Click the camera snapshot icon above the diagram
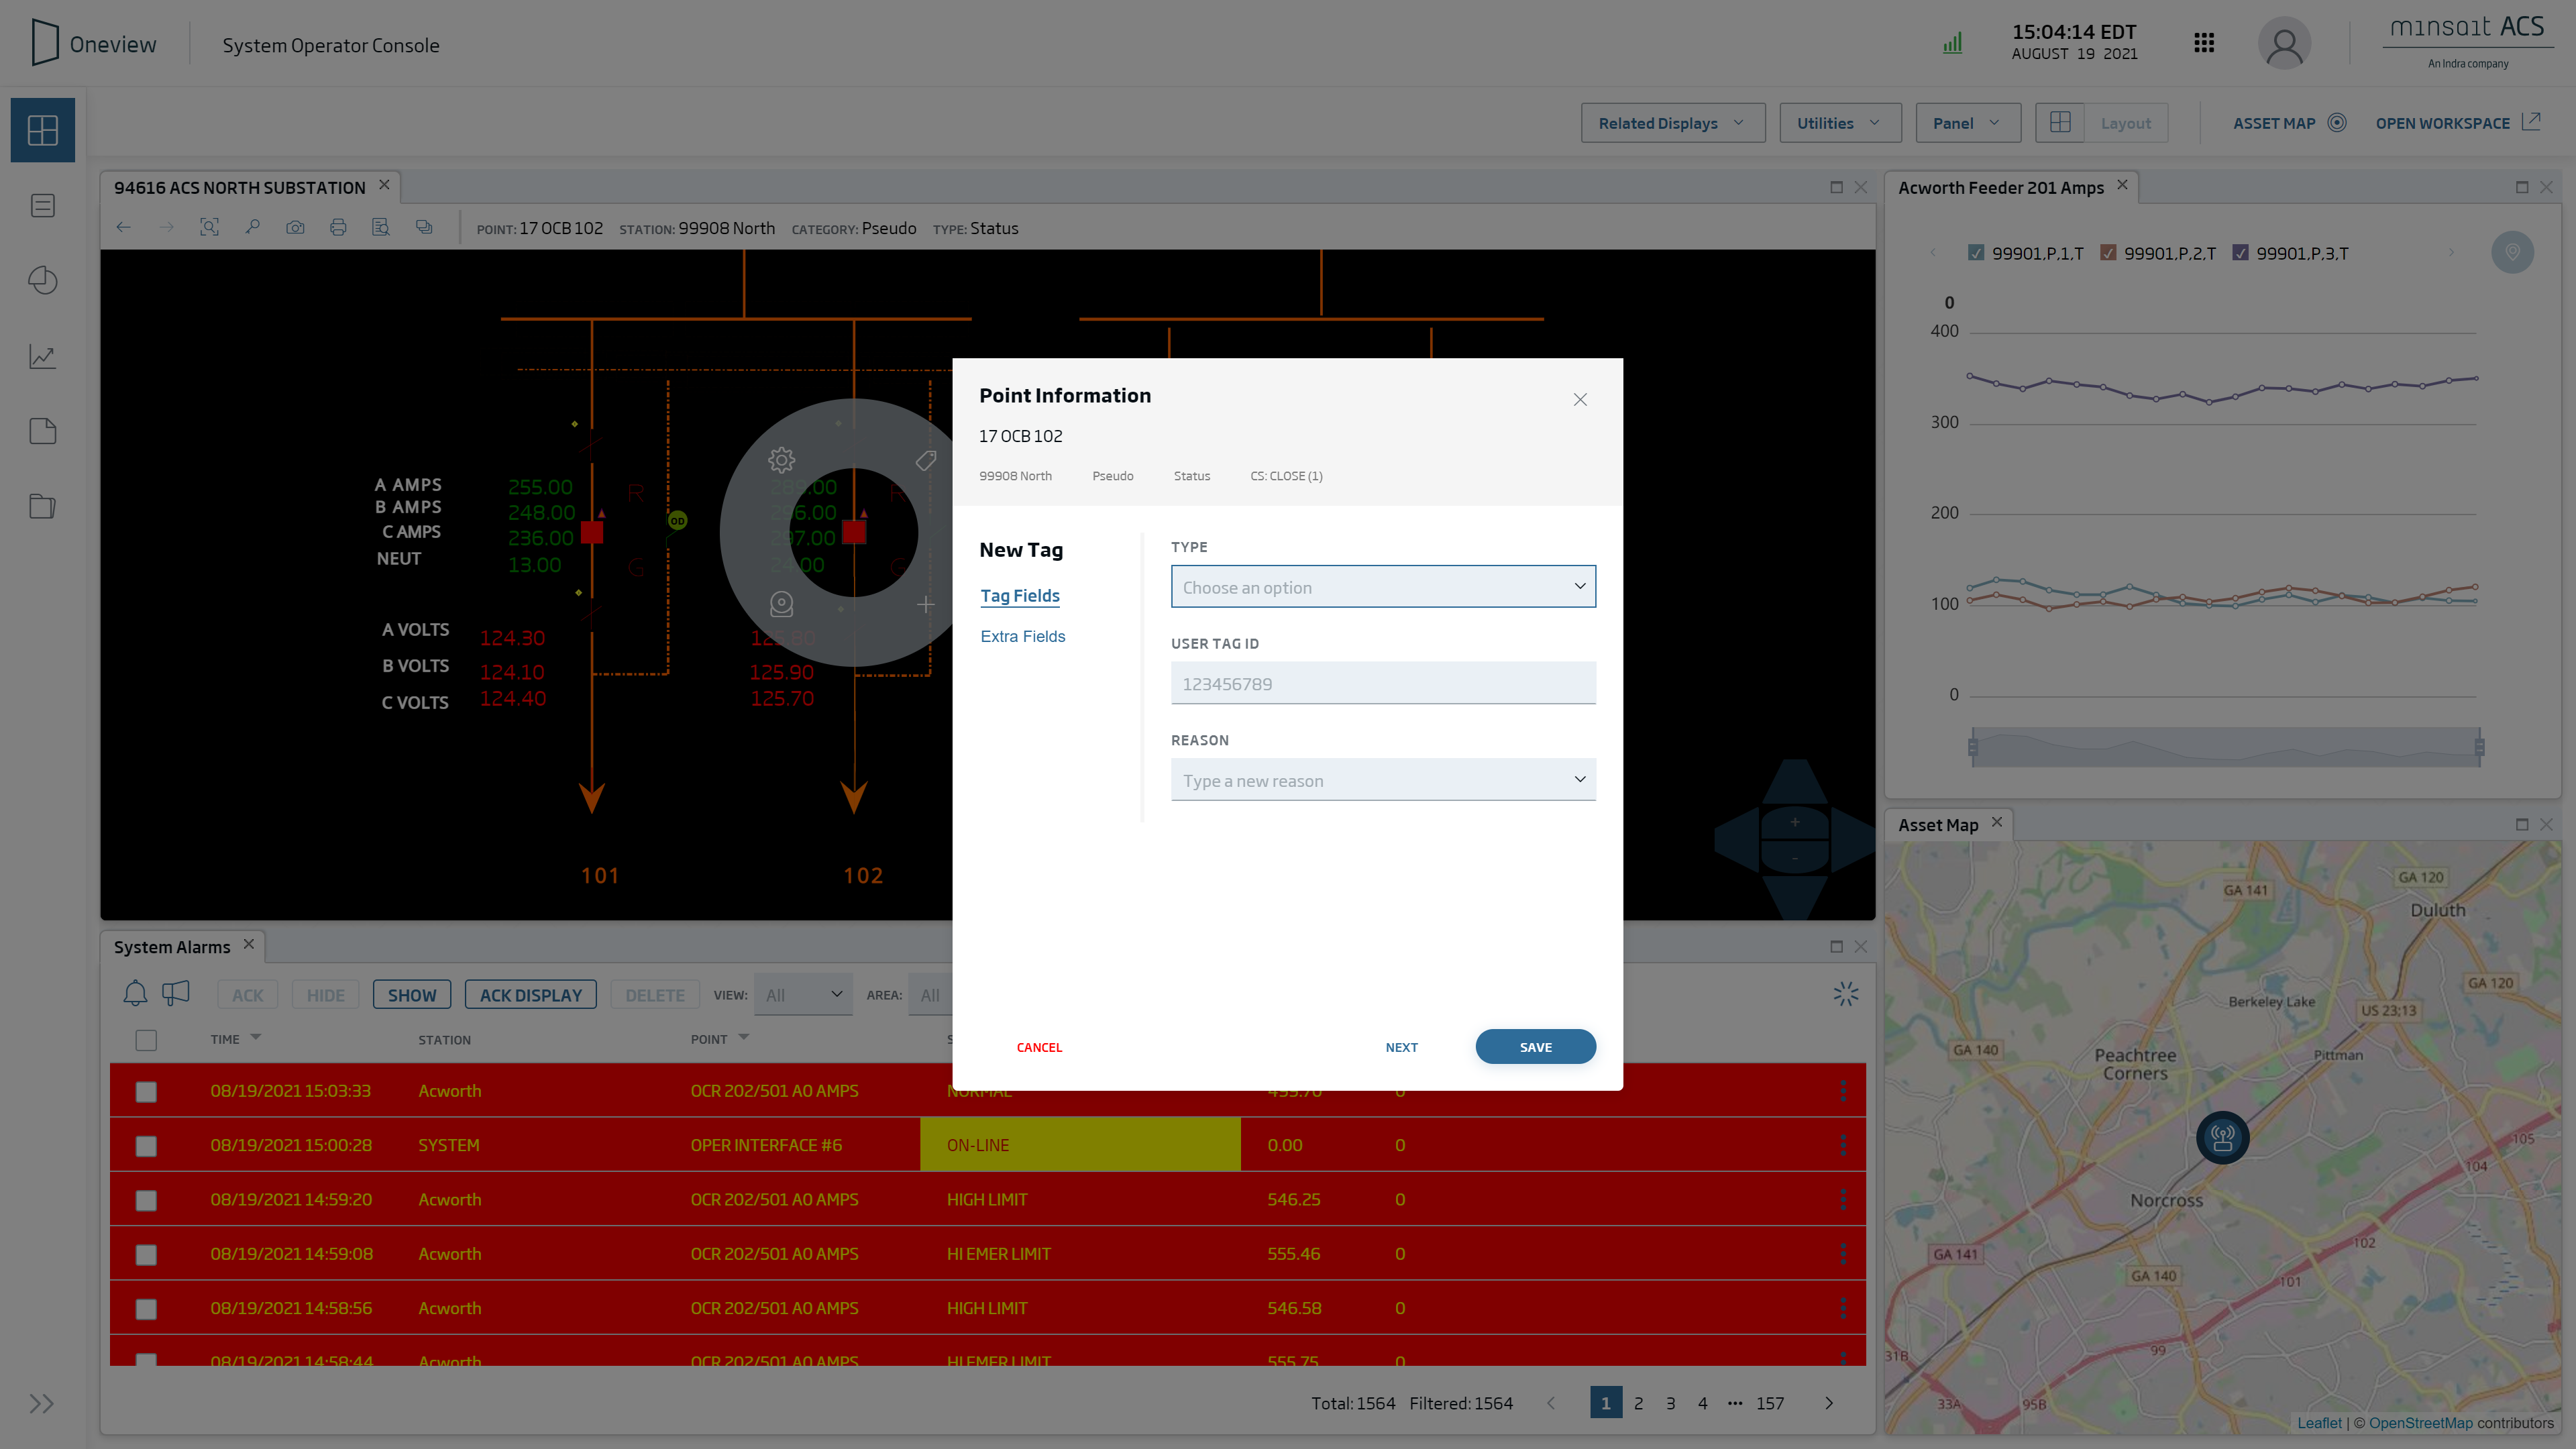The image size is (2576, 1449). [x=295, y=227]
